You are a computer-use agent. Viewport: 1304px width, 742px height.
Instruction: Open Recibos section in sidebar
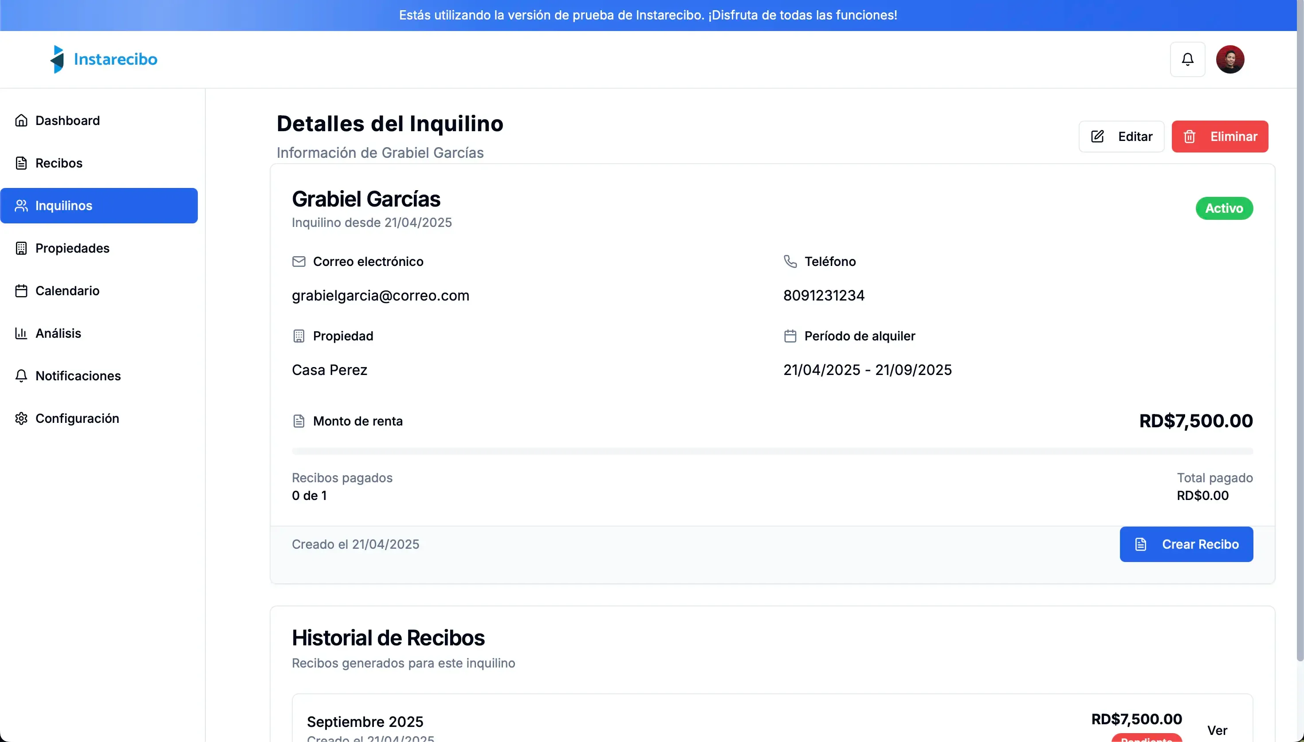[x=99, y=163]
